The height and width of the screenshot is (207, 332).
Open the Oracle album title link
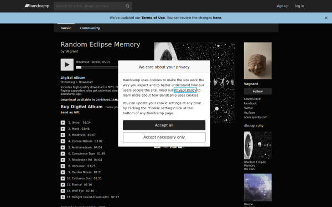coord(248,204)
